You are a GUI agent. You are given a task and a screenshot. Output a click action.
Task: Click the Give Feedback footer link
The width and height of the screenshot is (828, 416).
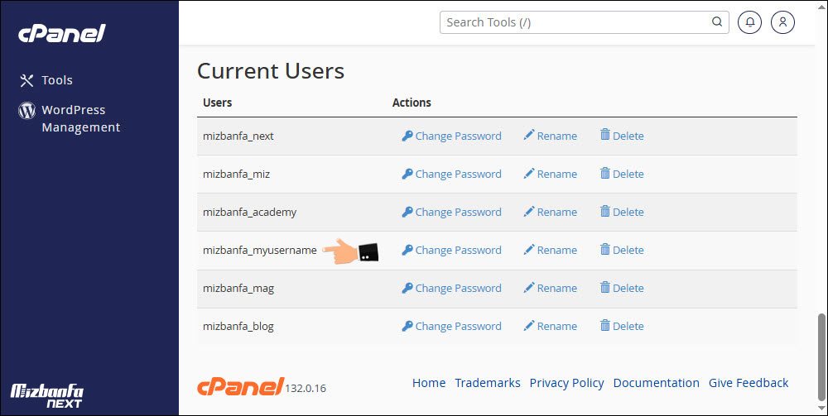749,383
